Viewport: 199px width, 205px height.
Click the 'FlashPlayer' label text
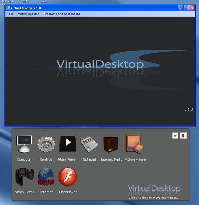pyautogui.click(x=68, y=192)
